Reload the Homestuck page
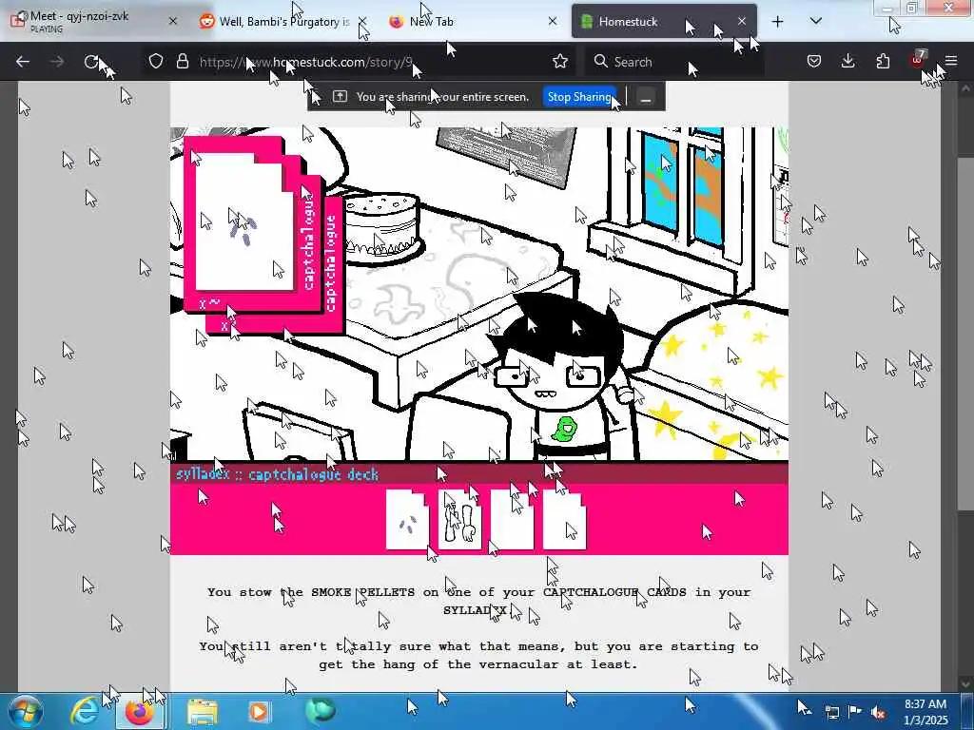 pyautogui.click(x=91, y=62)
